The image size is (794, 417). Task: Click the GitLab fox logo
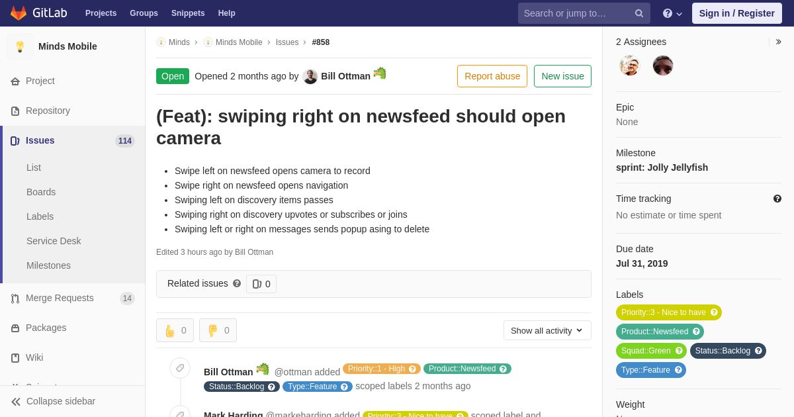[19, 13]
